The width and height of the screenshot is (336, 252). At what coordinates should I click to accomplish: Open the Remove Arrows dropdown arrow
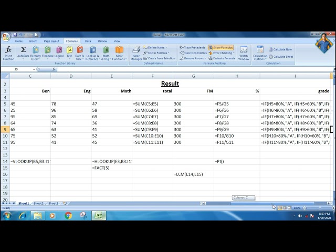[x=205, y=58]
